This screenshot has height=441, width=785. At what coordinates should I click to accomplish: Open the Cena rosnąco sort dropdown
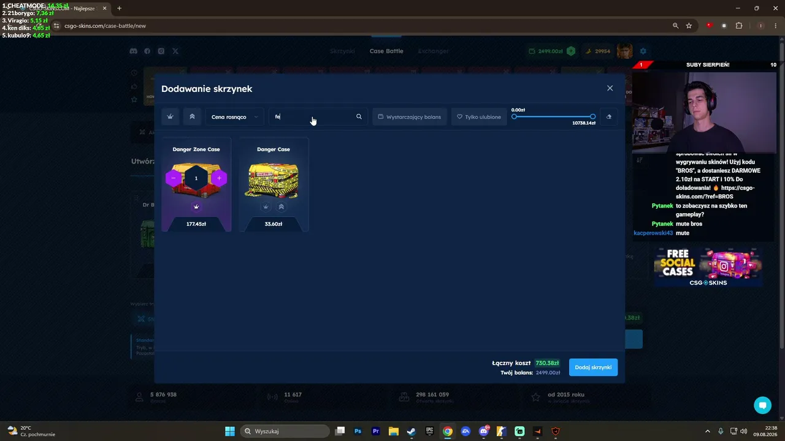pyautogui.click(x=235, y=117)
